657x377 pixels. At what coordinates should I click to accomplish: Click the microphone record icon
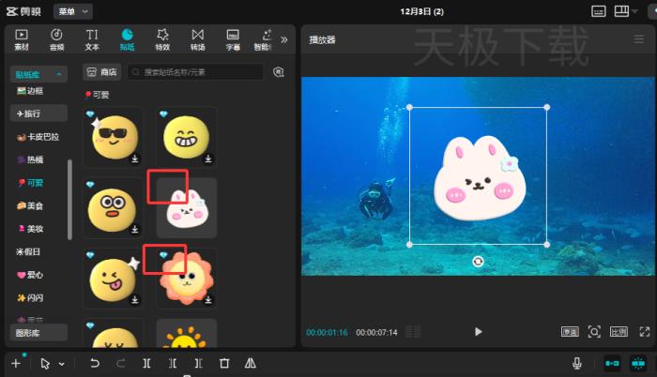click(578, 363)
